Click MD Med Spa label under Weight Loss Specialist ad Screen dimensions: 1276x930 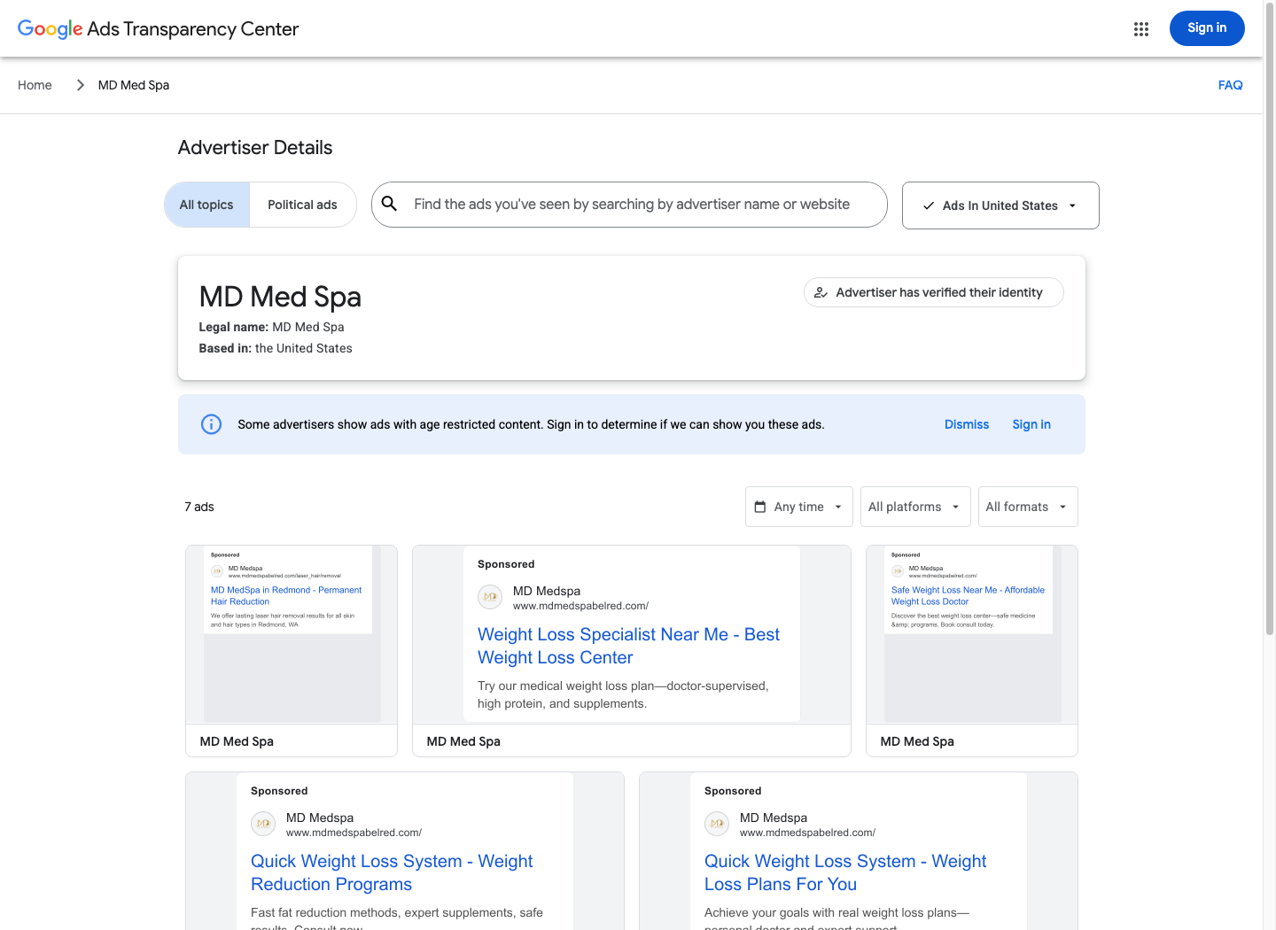(463, 741)
